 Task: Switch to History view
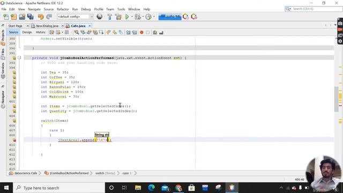click(41, 32)
